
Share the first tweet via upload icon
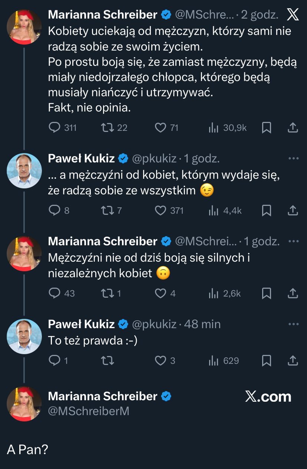(293, 128)
